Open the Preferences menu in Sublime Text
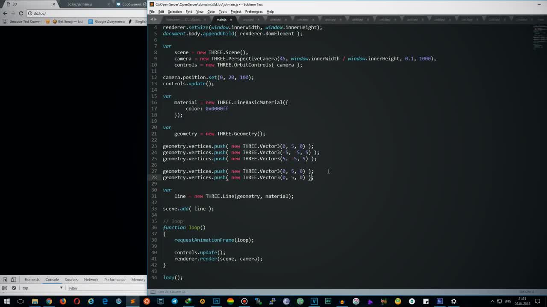The height and width of the screenshot is (307, 547). (x=254, y=12)
